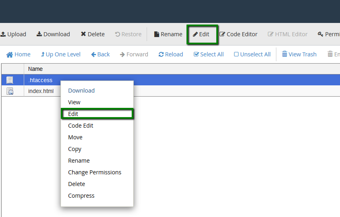Screen dimensions: 340x217
Task: Select the index.html file row
Action: click(x=41, y=91)
